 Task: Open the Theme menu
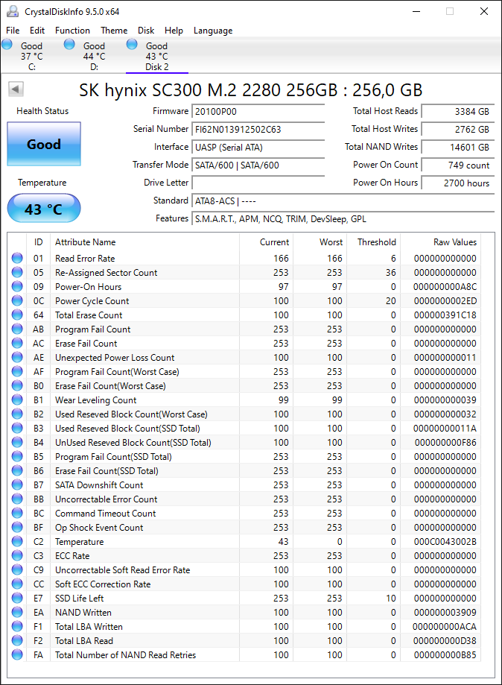(114, 30)
